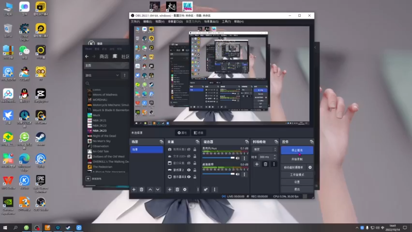Open the 帮助(H) menu in OBS
The height and width of the screenshot is (232, 412).
click(239, 22)
